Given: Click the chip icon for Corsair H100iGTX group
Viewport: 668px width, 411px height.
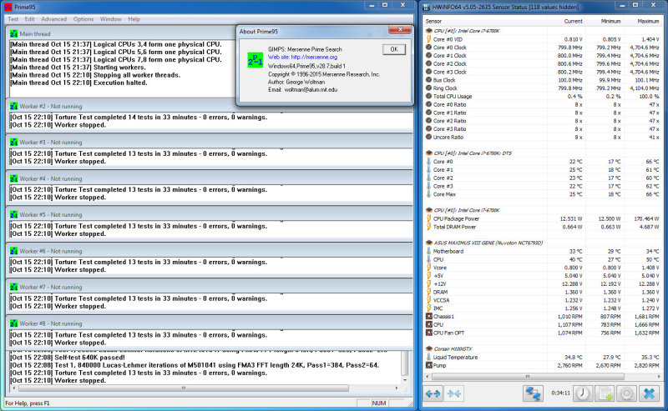Looking at the screenshot, I should (429, 348).
